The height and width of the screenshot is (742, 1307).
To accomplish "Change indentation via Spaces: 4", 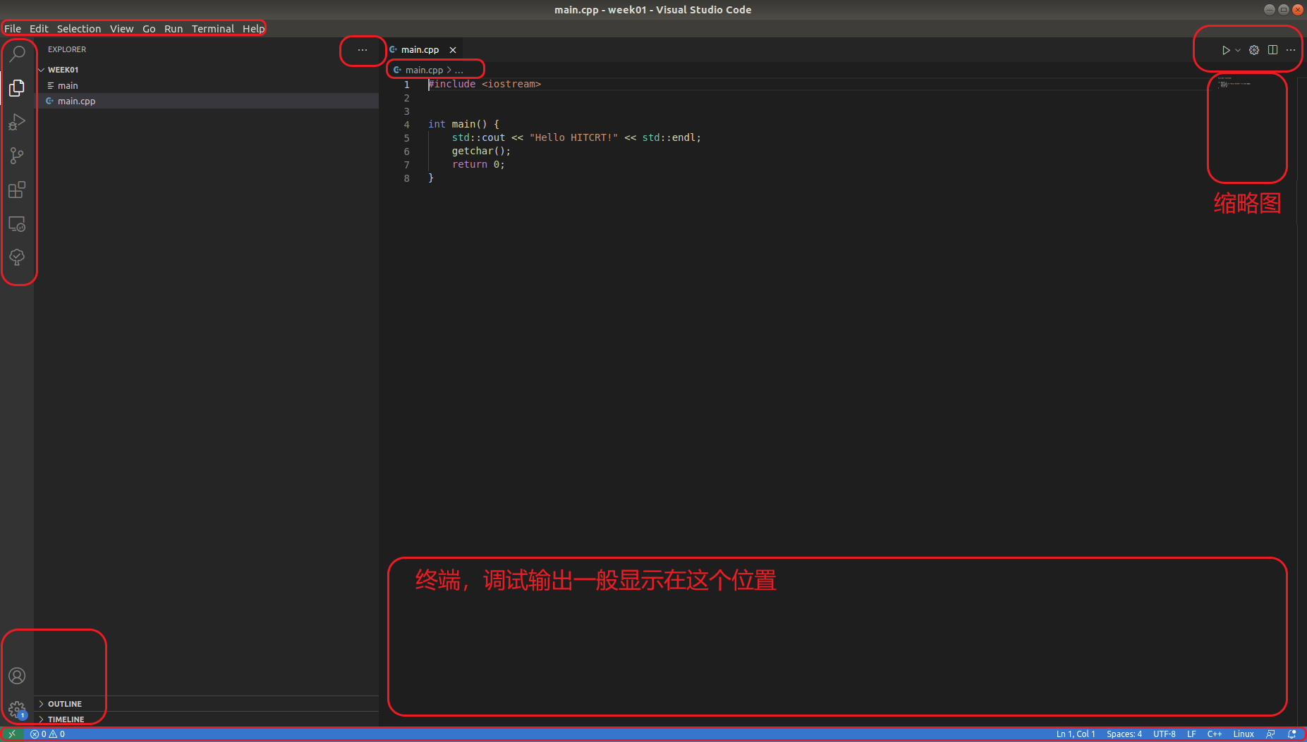I will point(1124,734).
